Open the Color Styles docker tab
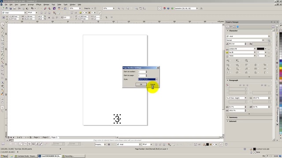 tap(277, 88)
